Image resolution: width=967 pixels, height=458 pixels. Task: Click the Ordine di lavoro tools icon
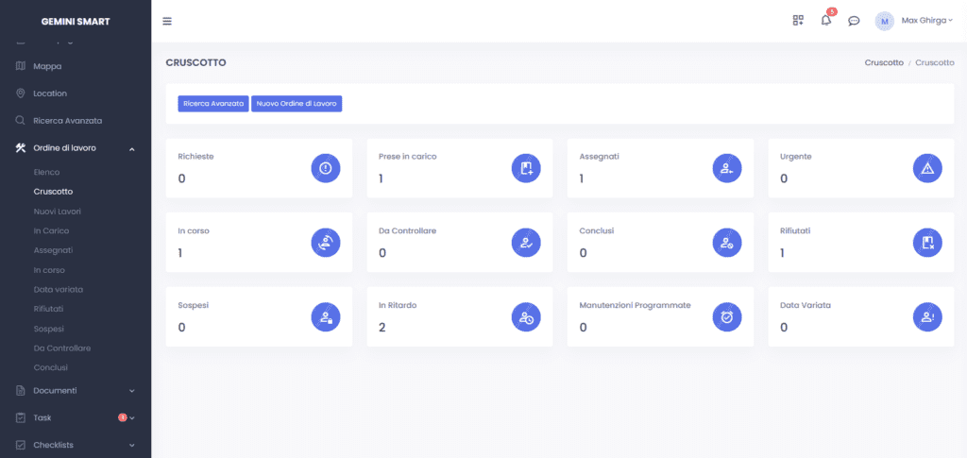pos(21,148)
